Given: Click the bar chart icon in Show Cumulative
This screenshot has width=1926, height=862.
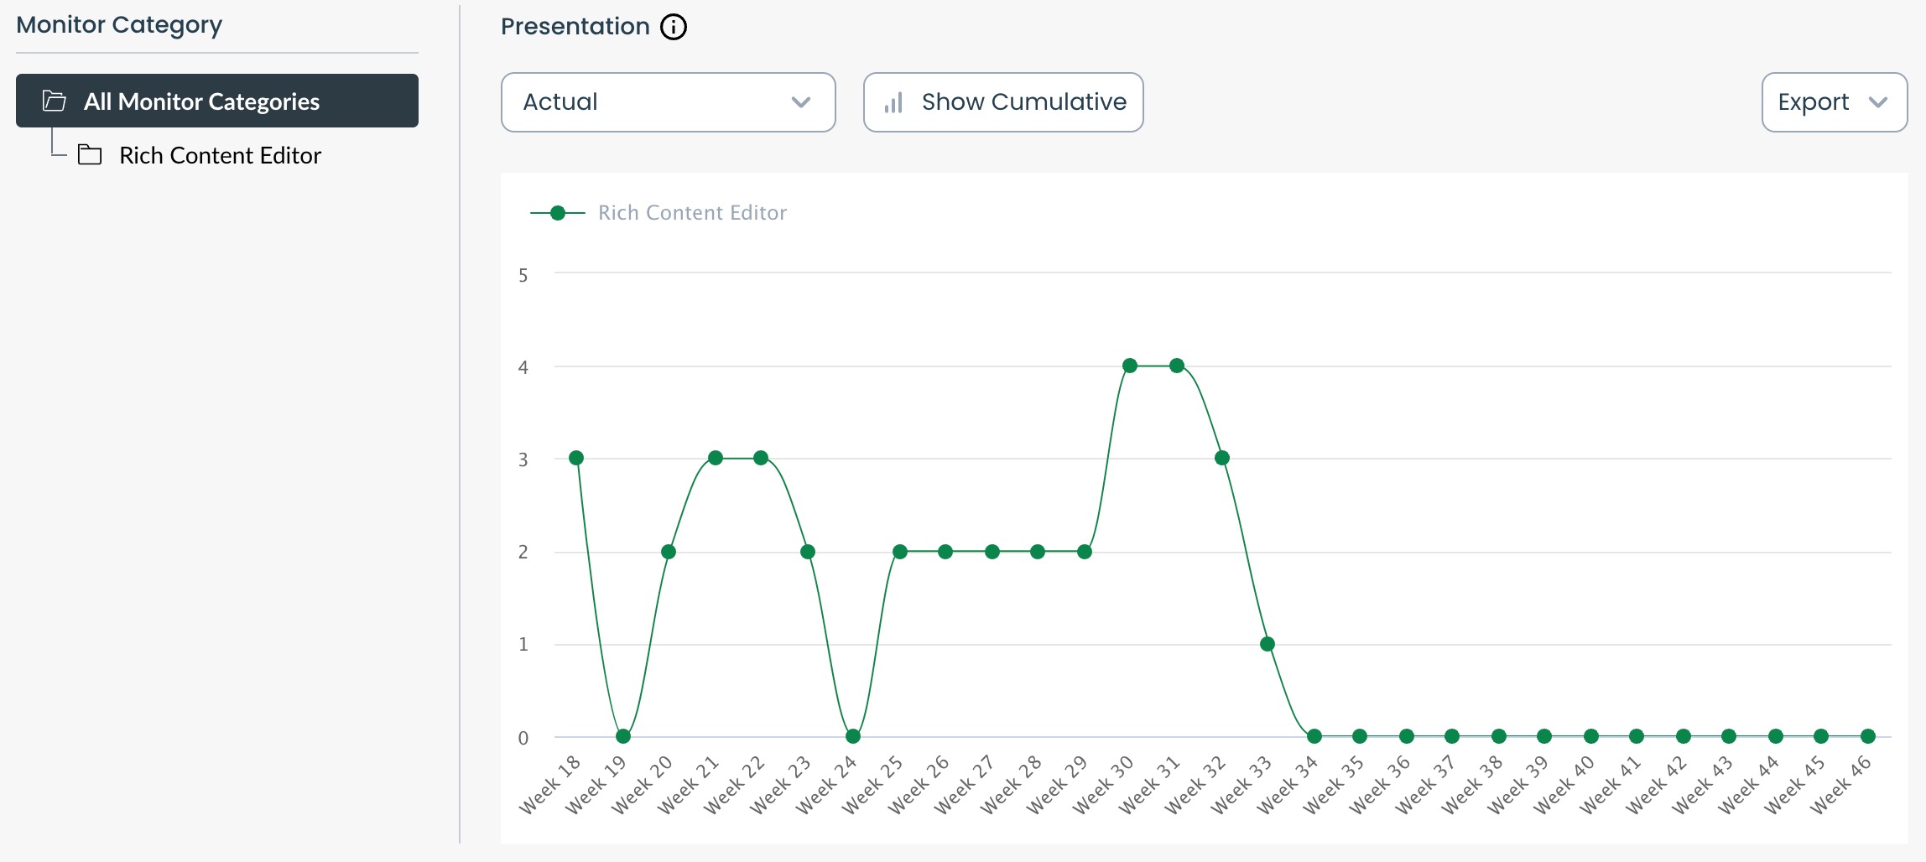Looking at the screenshot, I should point(894,101).
